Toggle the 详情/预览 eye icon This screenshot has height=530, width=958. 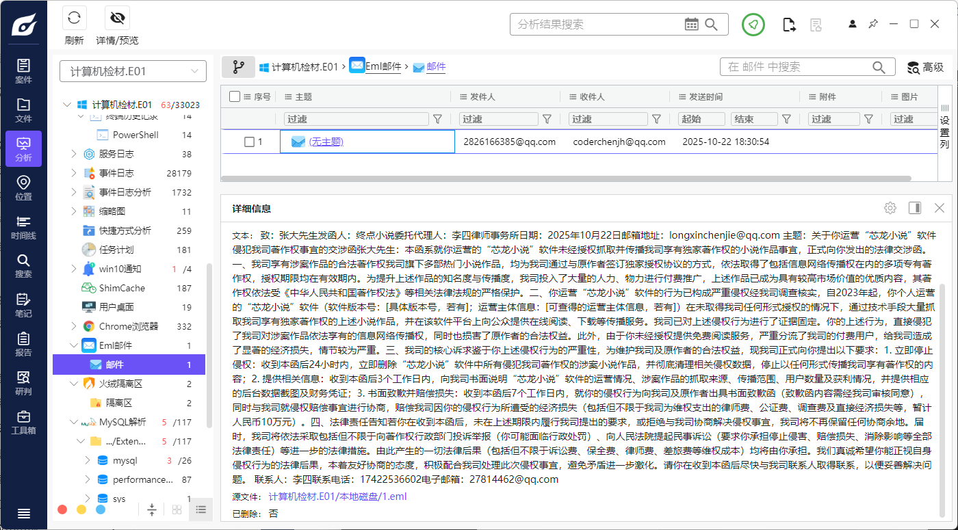[117, 18]
